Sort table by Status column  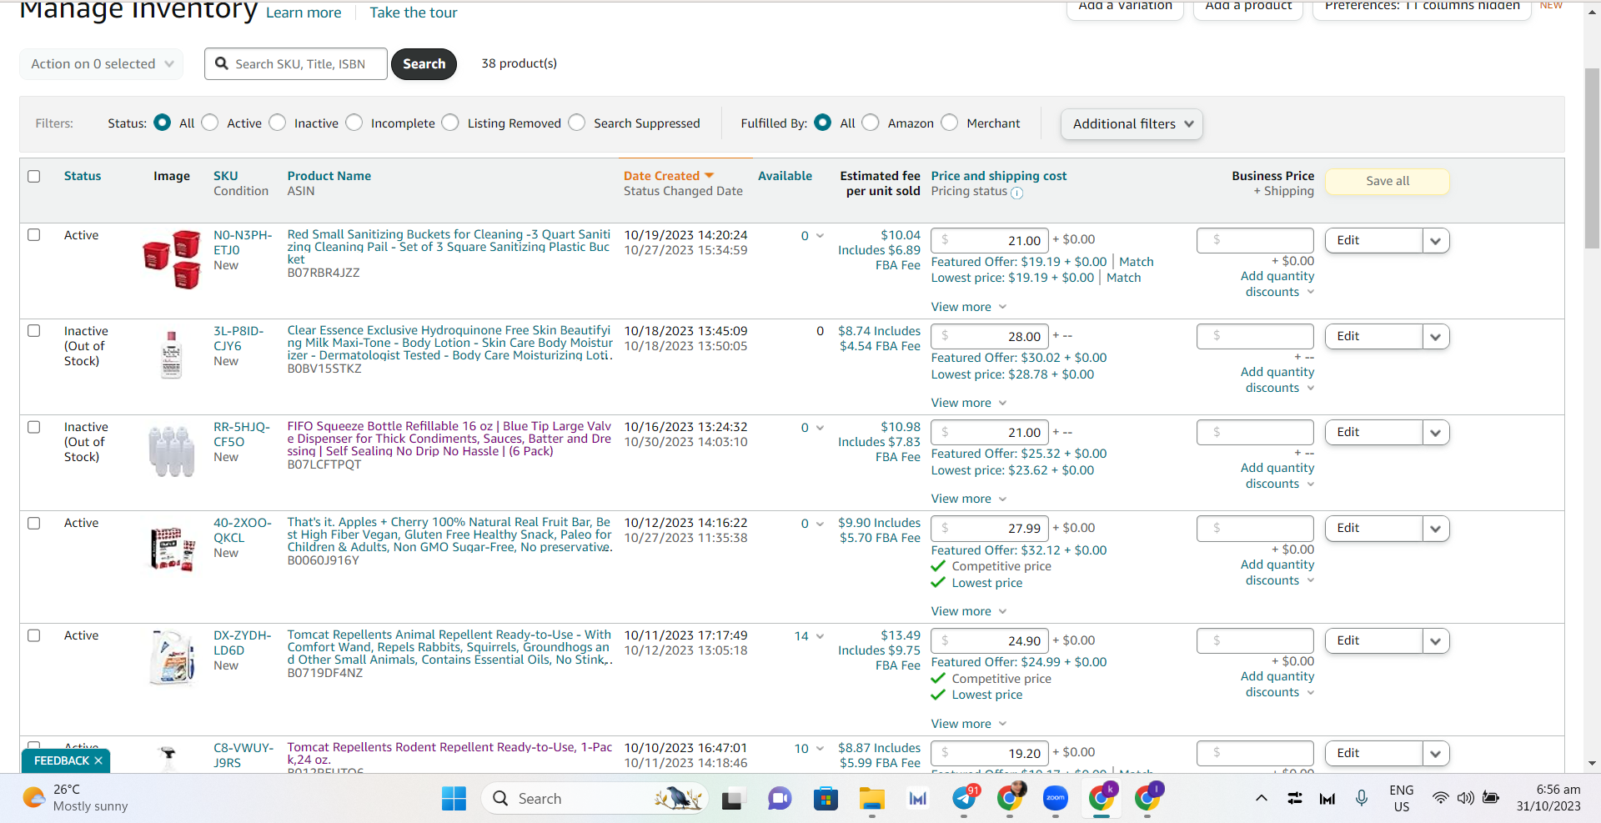point(83,176)
